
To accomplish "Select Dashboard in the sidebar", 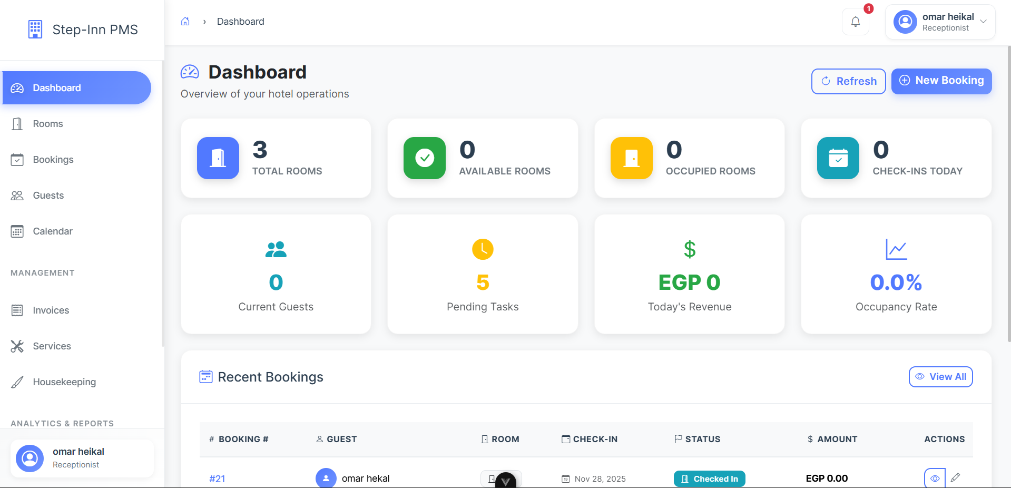I will click(x=56, y=87).
